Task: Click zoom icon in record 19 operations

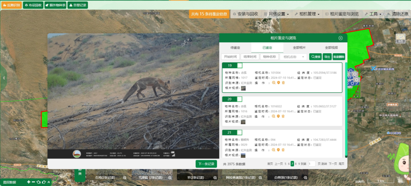Action: tap(274, 83)
